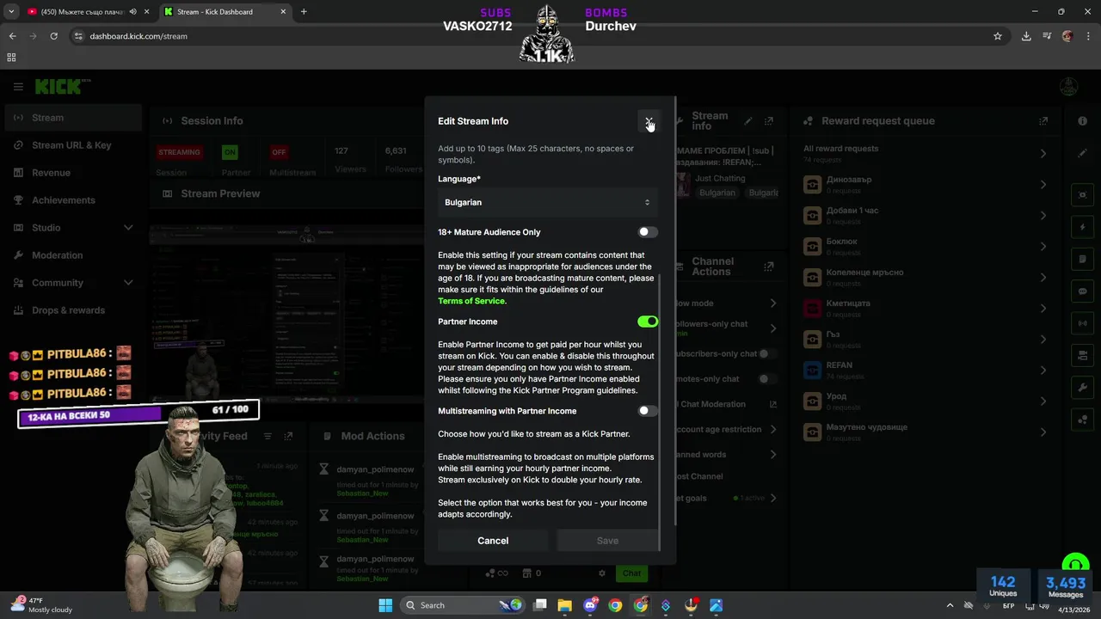Open the Terms of Service link
The image size is (1101, 619).
click(x=471, y=301)
